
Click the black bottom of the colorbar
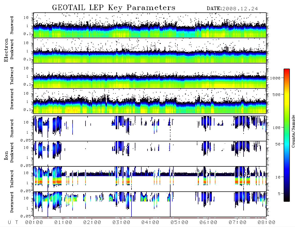[287, 198]
